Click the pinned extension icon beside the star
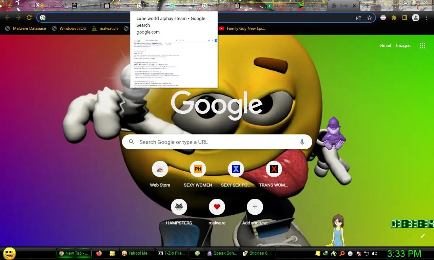This screenshot has width=434, height=260. coord(383,18)
